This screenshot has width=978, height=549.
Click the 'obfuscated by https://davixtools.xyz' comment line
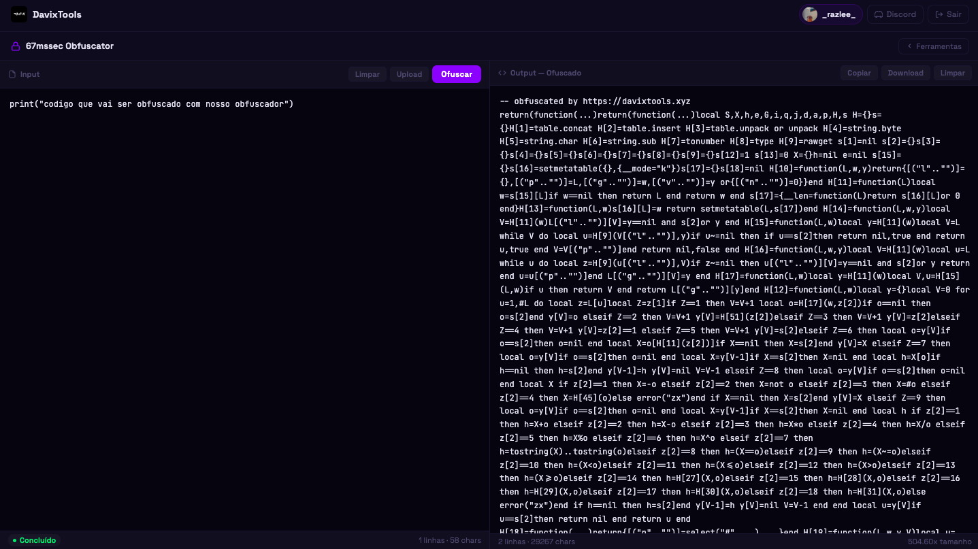click(x=595, y=101)
